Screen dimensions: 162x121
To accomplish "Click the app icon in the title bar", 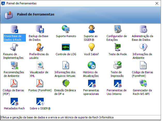I will click(x=3, y=3).
